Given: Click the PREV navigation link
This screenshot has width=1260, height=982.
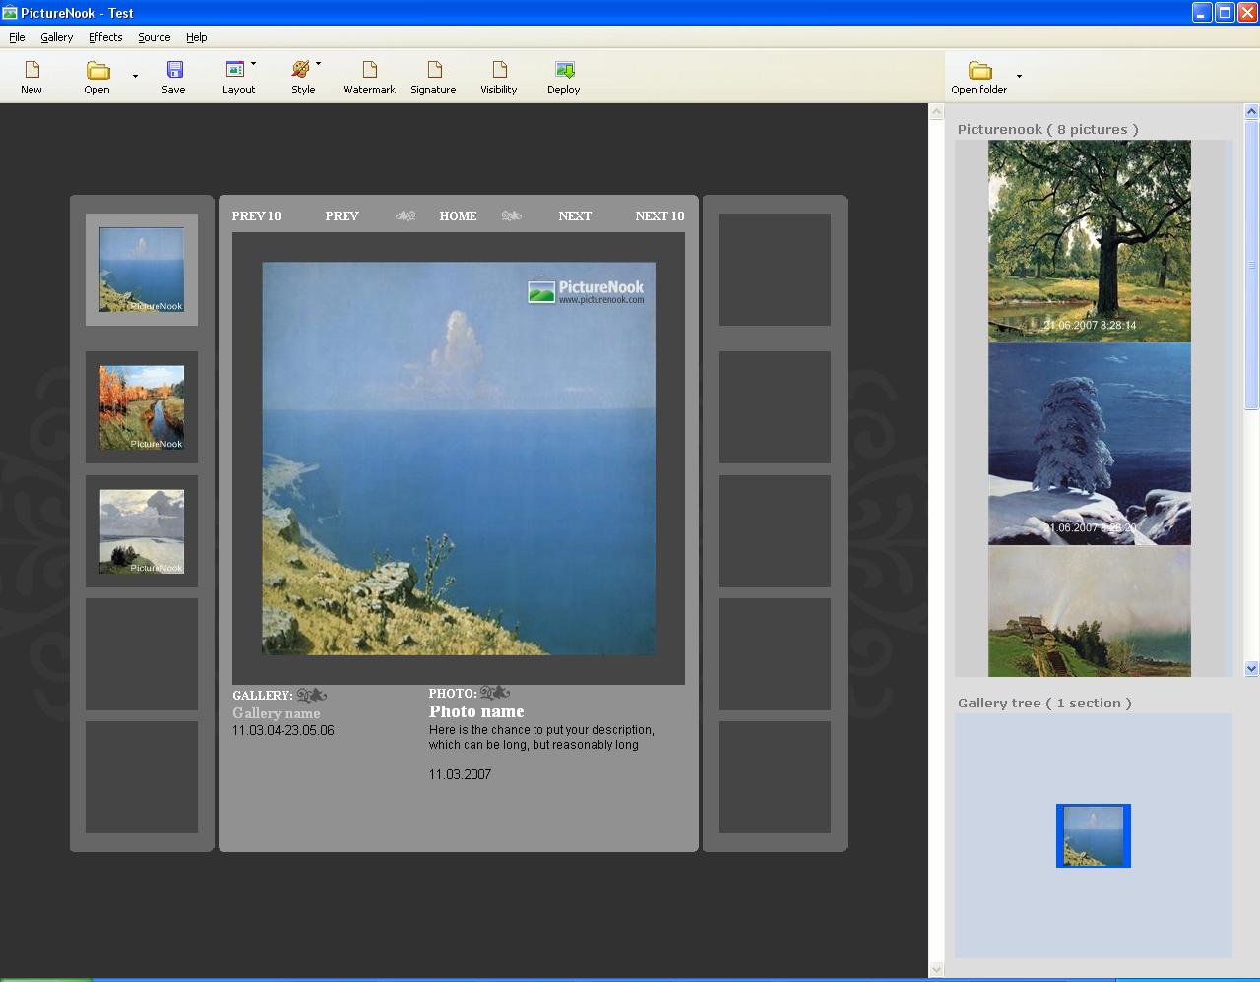Looking at the screenshot, I should (x=342, y=216).
